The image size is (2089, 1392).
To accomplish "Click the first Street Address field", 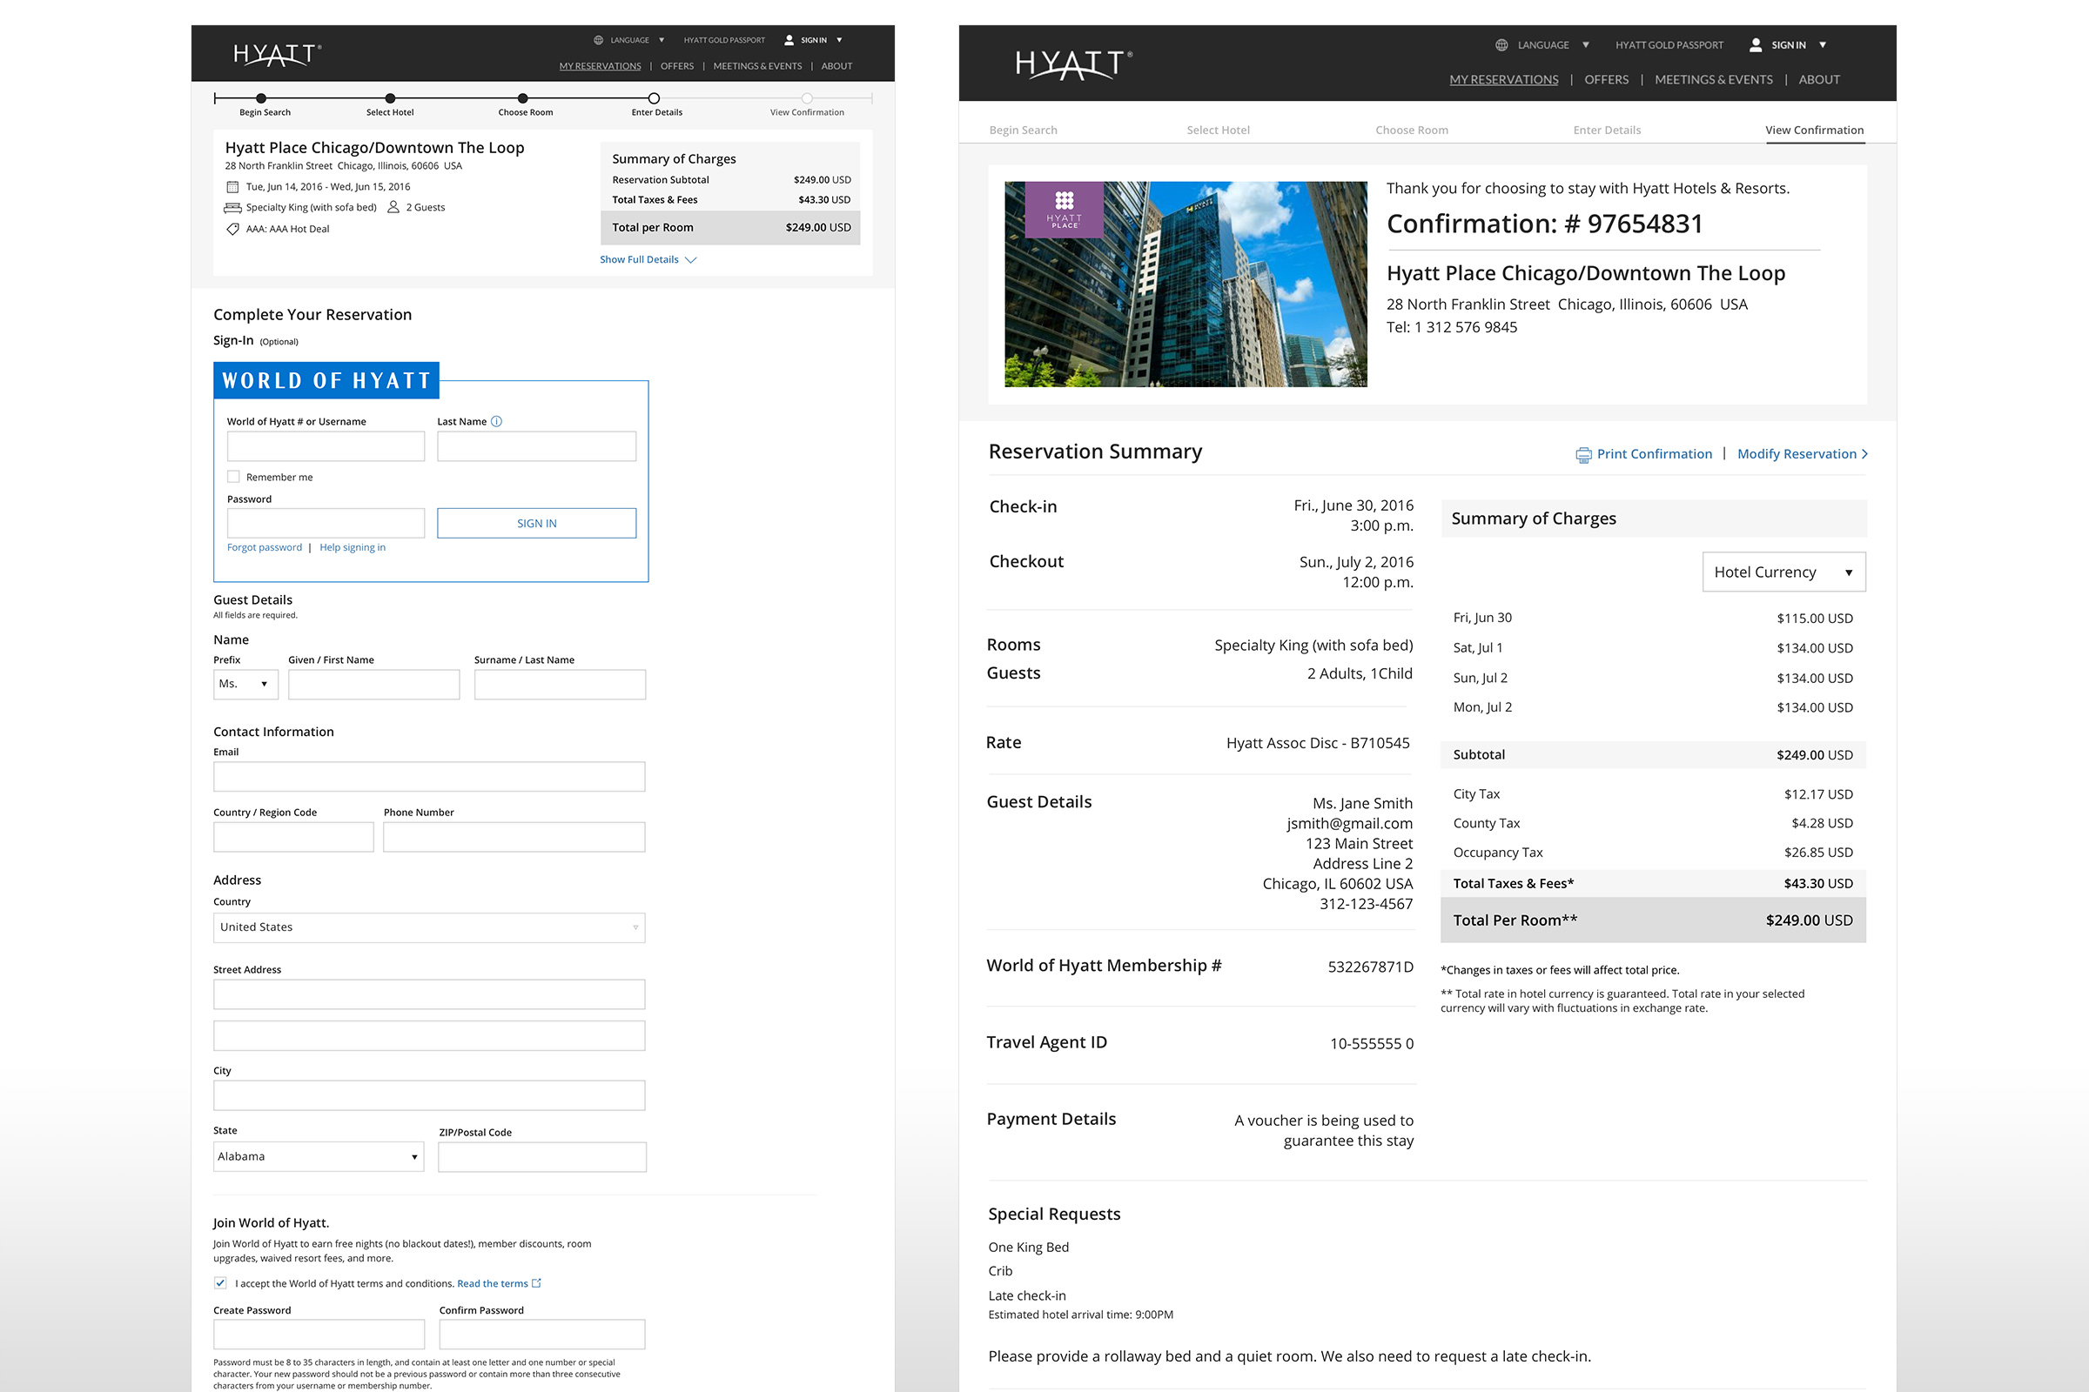I will (x=429, y=994).
